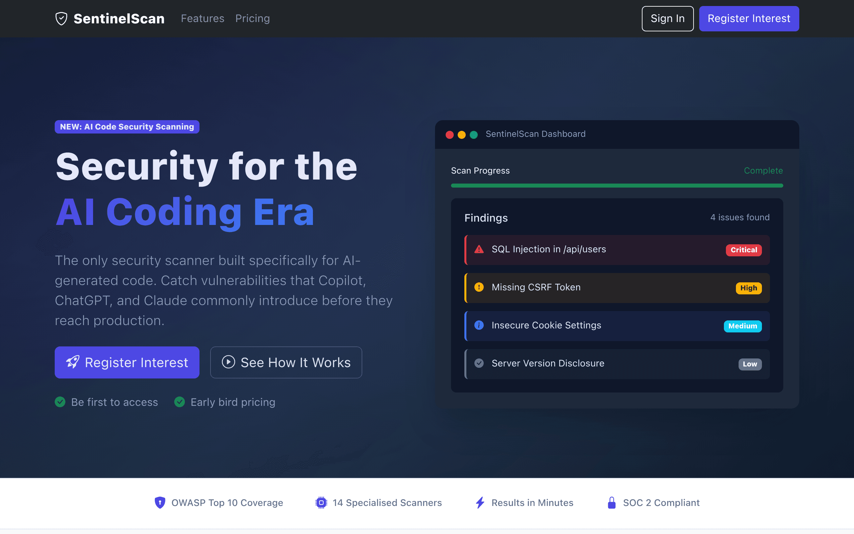Click the SentinelScan shield logo icon
854x534 pixels.
61,19
